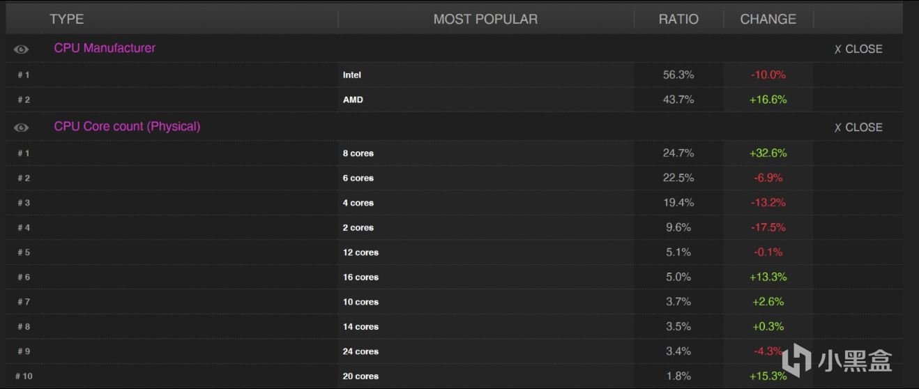Open the CPU Manufacturer category link
The image size is (919, 389).
click(x=105, y=48)
